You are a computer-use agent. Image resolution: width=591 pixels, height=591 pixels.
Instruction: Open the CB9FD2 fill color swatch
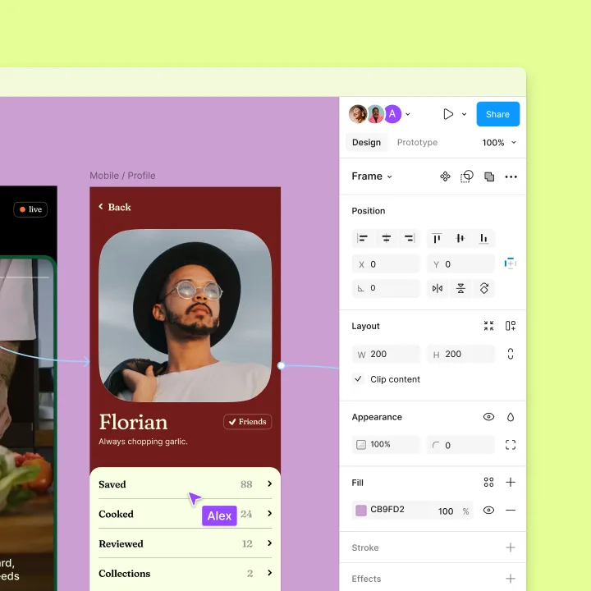(x=361, y=511)
